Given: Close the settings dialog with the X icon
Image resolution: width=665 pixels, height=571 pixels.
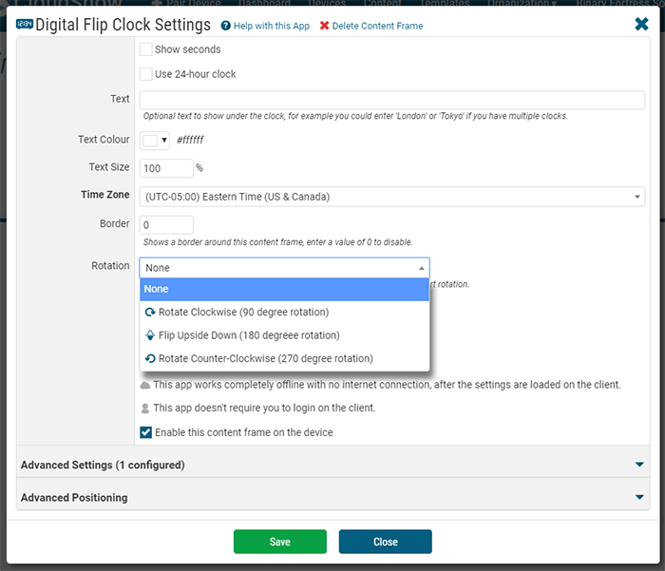Looking at the screenshot, I should 641,25.
